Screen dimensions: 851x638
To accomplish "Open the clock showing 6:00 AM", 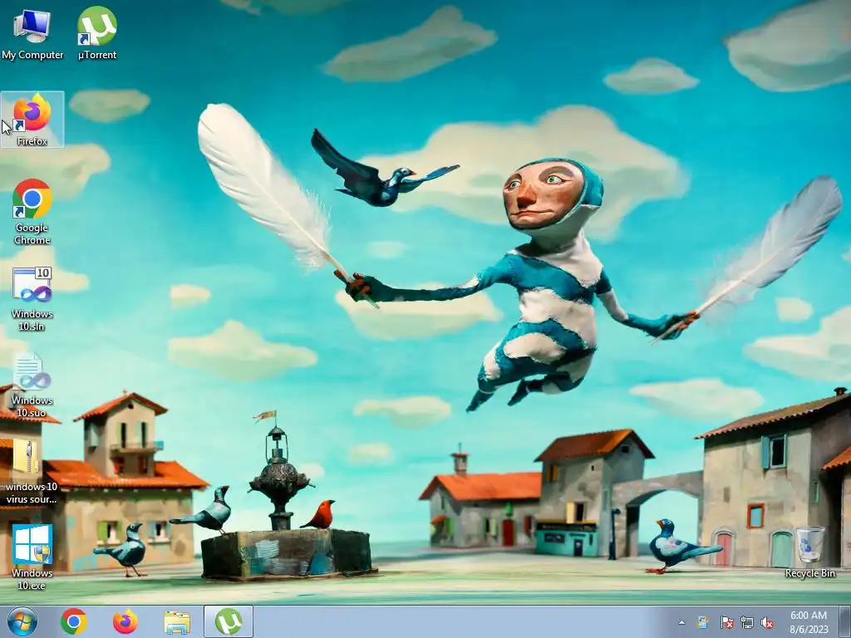I will click(809, 622).
